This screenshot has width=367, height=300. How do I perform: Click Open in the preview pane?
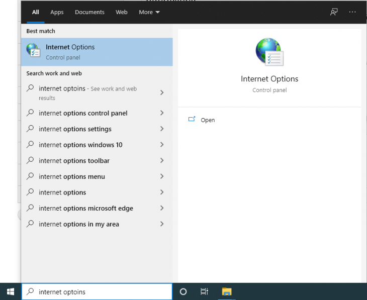208,120
